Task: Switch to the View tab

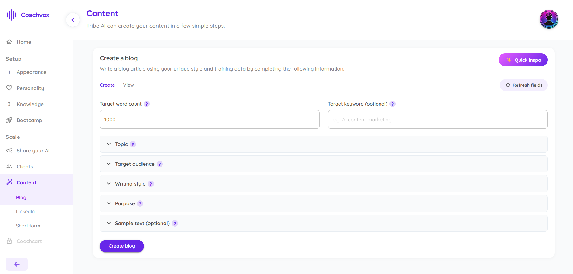Action: click(128, 85)
